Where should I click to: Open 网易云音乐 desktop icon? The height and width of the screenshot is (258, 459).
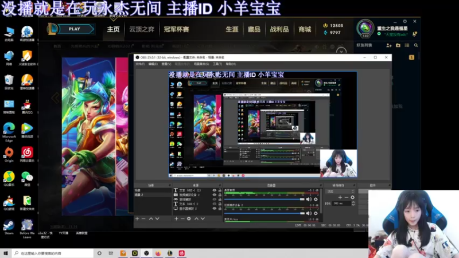point(27,154)
